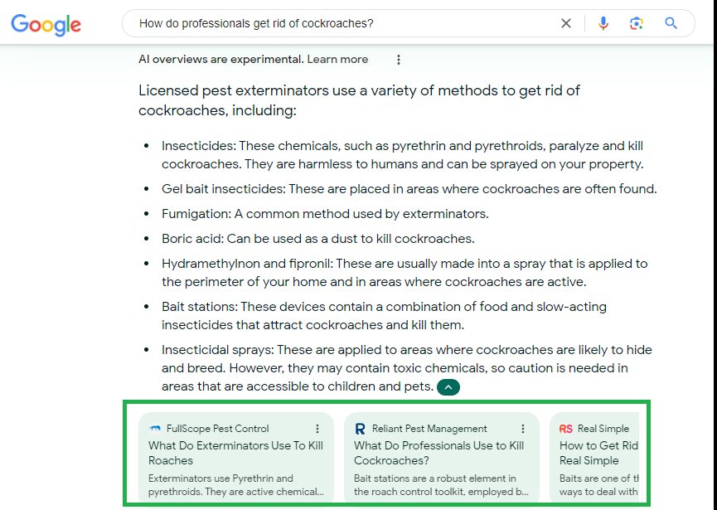
Task: Click Learn more about AI overviews
Action: [x=337, y=60]
